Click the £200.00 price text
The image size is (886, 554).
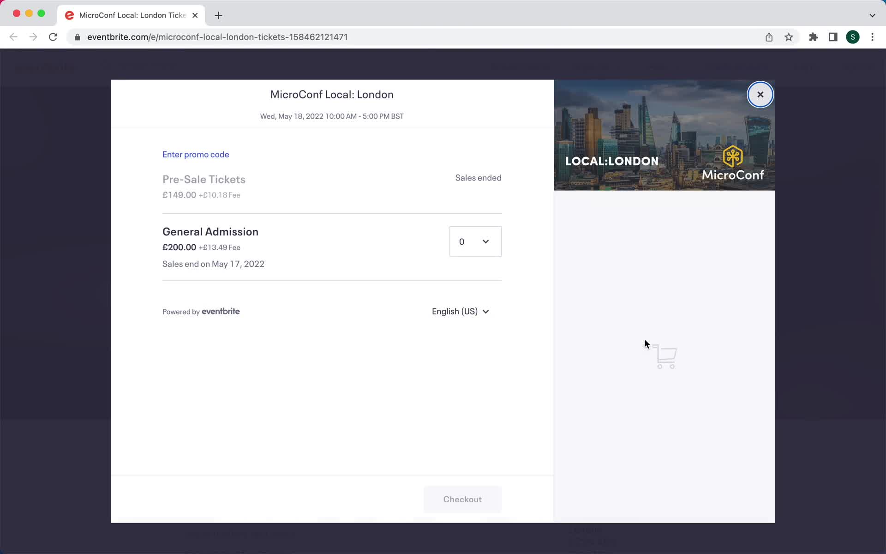pyautogui.click(x=179, y=247)
